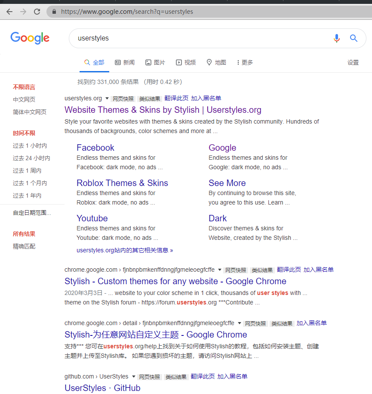Click the Google logo
Screen dimensions: 372x394
[30, 38]
